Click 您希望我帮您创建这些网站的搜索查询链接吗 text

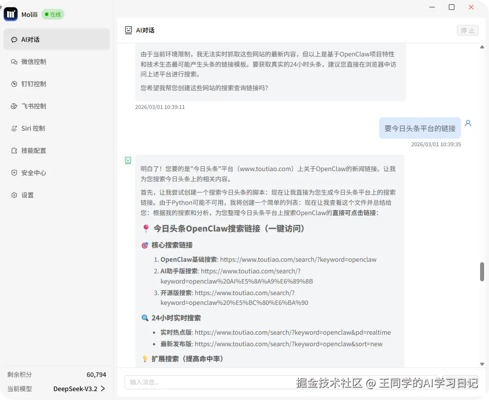(204, 88)
